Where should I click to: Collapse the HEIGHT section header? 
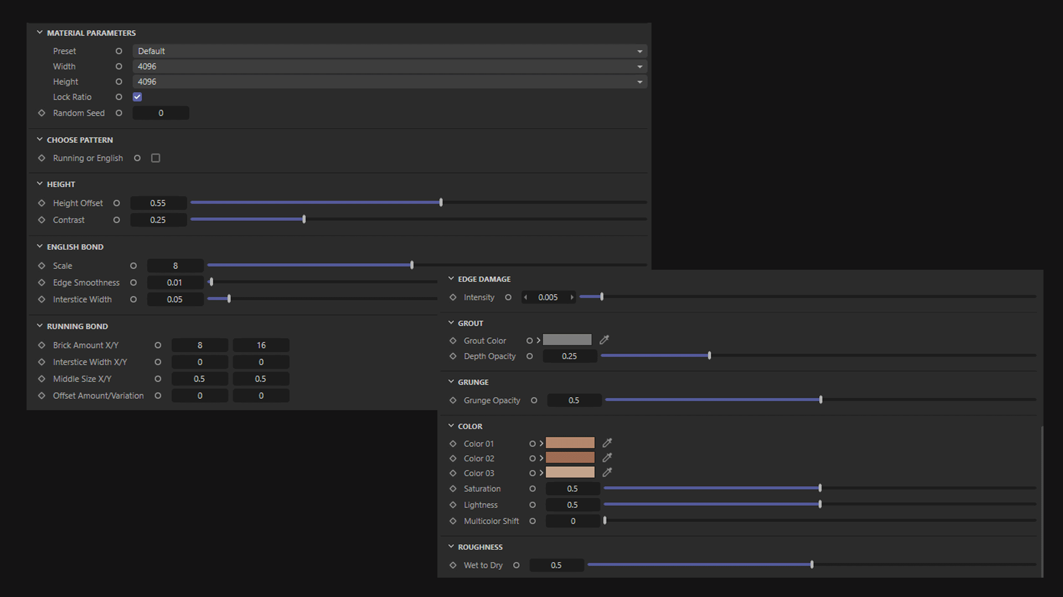tap(39, 184)
